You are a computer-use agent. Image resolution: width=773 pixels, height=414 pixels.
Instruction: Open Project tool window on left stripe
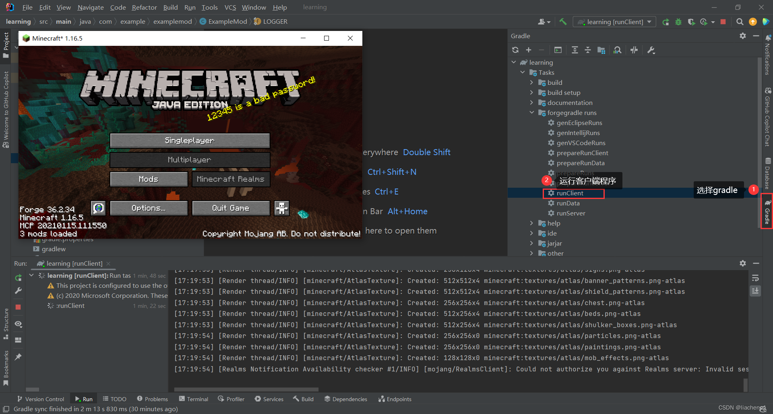point(6,45)
